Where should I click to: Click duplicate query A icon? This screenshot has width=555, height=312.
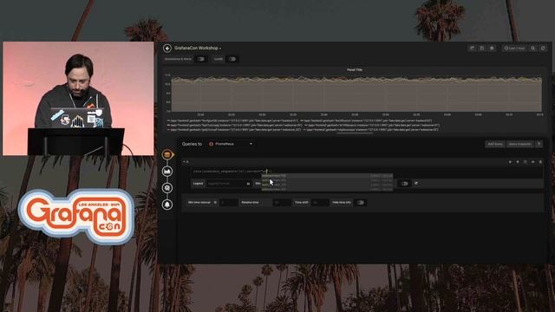(526, 162)
